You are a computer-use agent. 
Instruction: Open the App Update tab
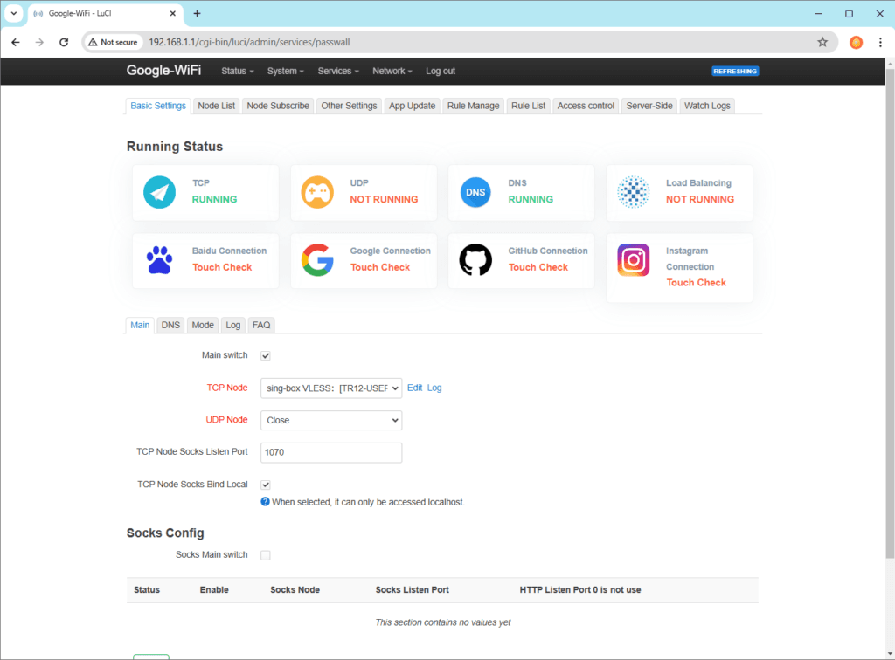413,106
